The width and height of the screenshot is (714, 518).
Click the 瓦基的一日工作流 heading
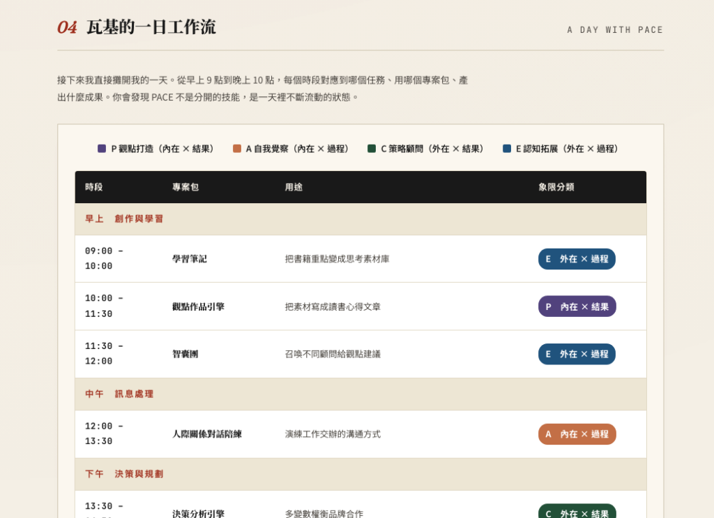(151, 27)
